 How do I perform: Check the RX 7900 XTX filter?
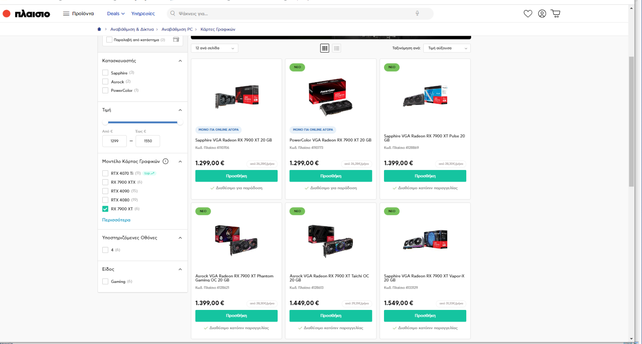(x=105, y=182)
